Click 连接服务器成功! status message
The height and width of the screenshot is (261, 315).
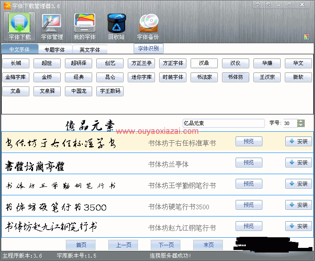click(170, 255)
